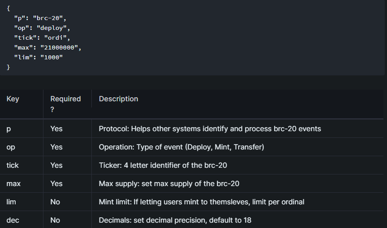Click the "tick" key cell
387x228 pixels.
point(13,166)
